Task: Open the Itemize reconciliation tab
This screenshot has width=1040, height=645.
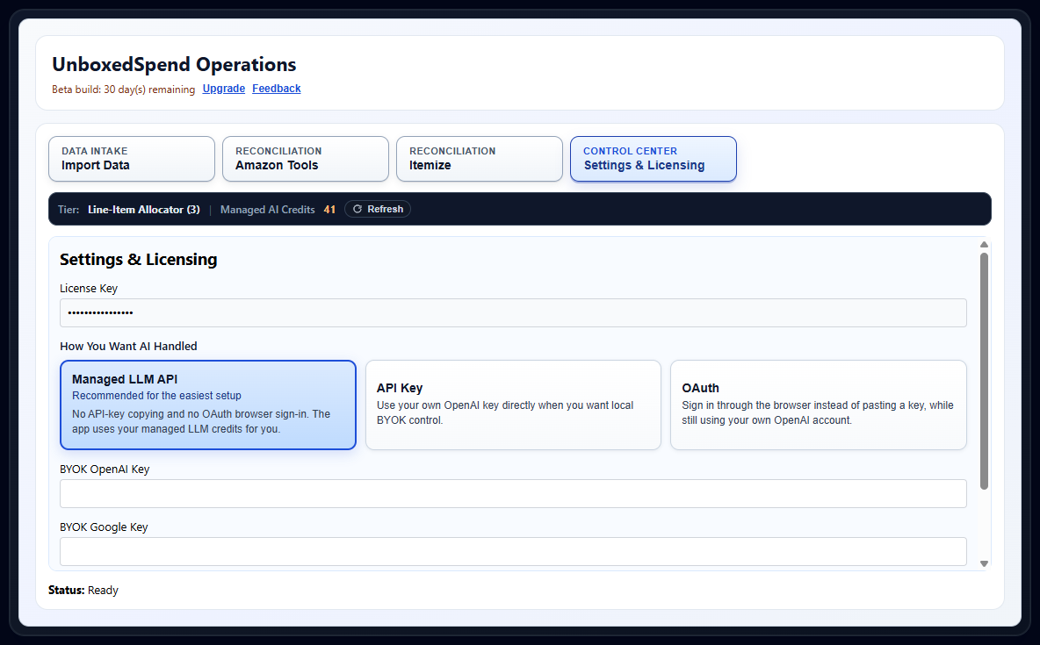Action: tap(479, 159)
